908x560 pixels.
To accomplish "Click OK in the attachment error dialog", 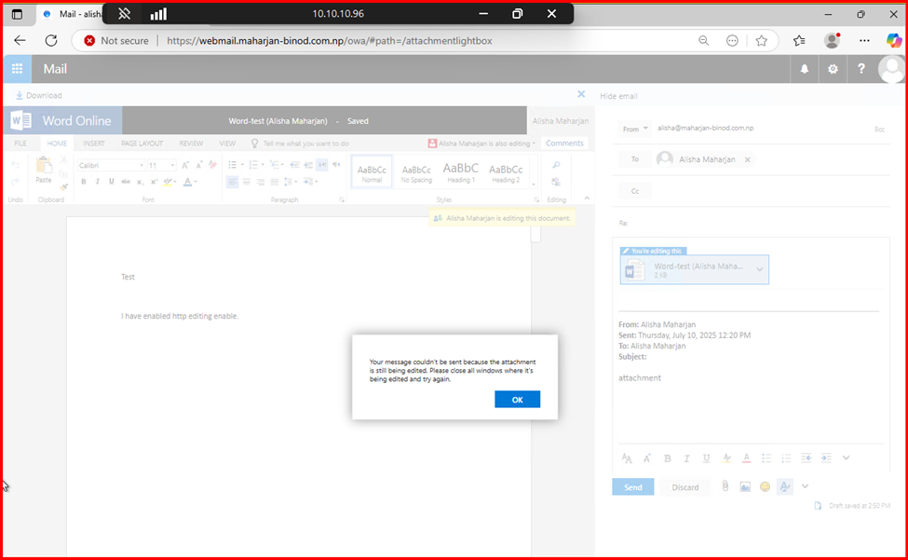I will [517, 399].
